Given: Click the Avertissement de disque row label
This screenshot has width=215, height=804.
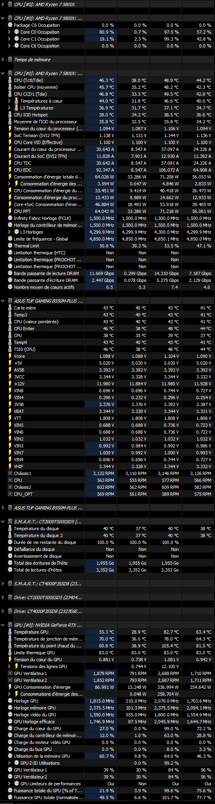Looking at the screenshot, I should pos(38,556).
